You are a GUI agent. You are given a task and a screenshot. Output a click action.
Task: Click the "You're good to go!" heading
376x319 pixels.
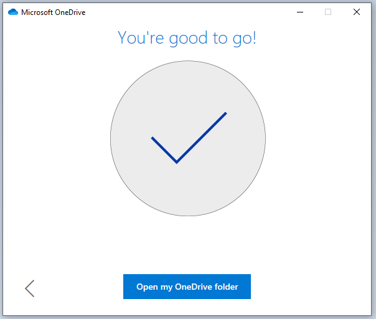click(x=187, y=38)
